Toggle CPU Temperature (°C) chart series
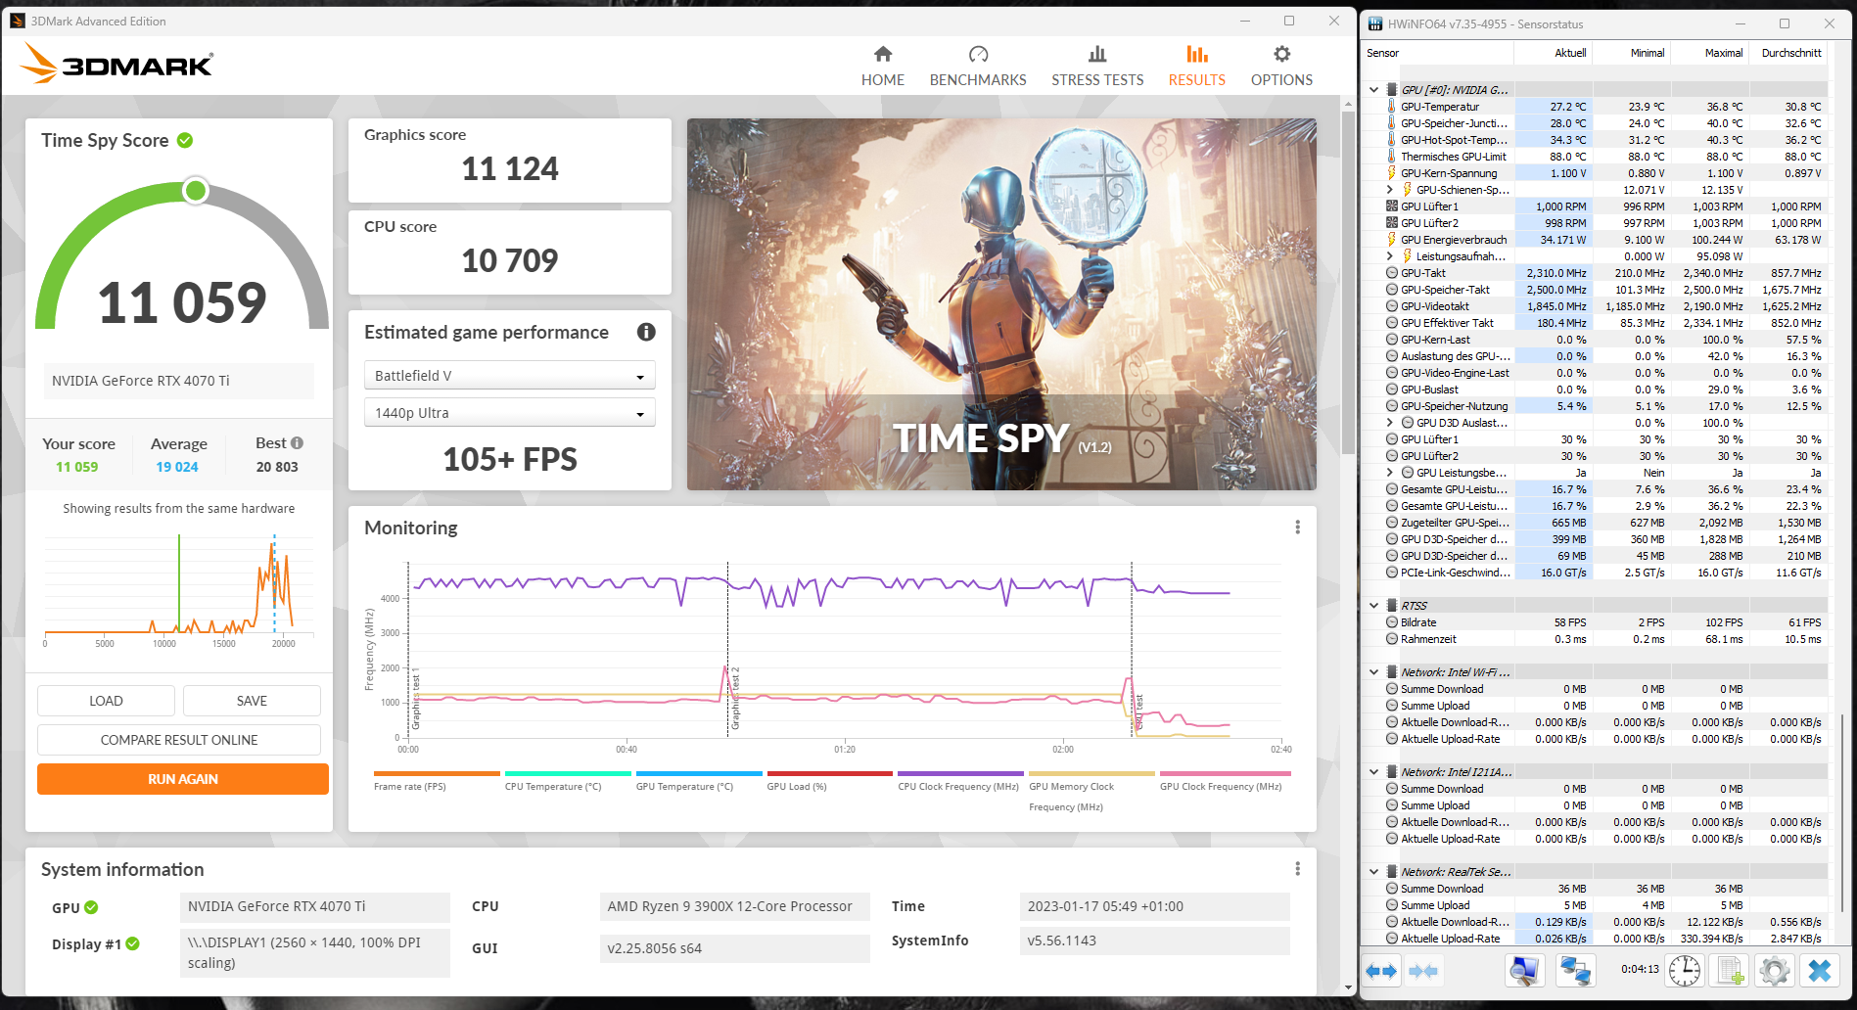This screenshot has height=1010, width=1857. (568, 780)
